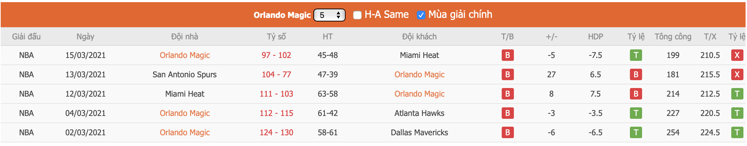Open the 124 - 130 score link
747x146 pixels.
click(276, 132)
